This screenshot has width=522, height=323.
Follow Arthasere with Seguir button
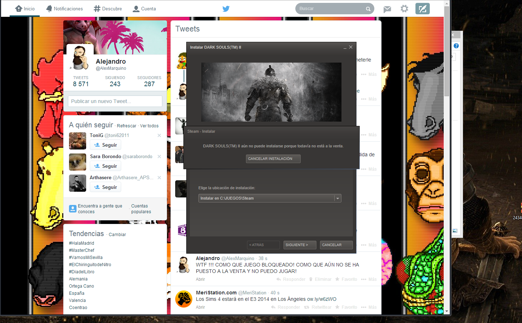pos(105,187)
